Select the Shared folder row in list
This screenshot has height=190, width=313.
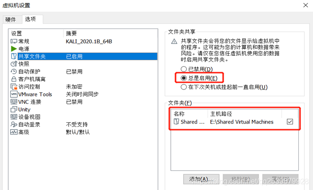pyautogui.click(x=235, y=122)
